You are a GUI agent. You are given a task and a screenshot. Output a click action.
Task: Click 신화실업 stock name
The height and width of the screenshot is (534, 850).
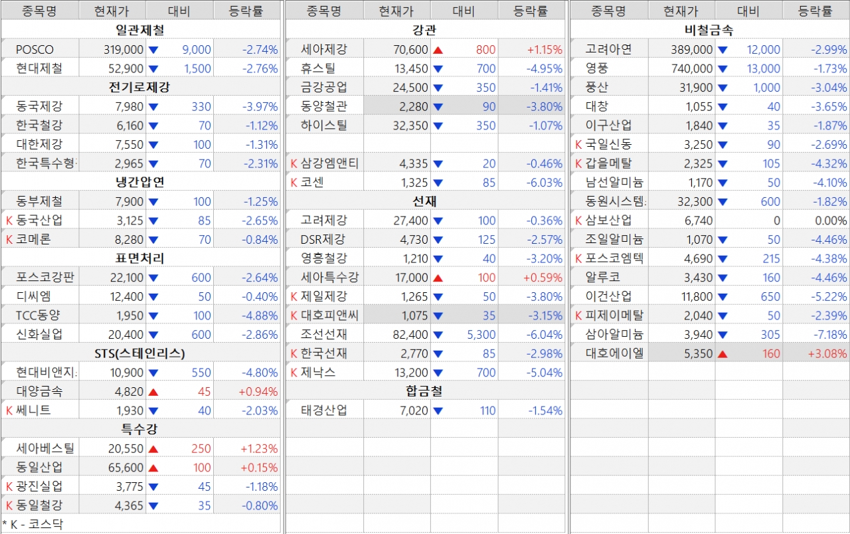click(39, 334)
